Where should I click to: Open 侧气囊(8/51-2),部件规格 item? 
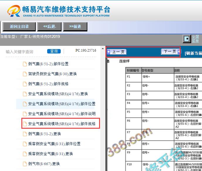pos(48,84)
